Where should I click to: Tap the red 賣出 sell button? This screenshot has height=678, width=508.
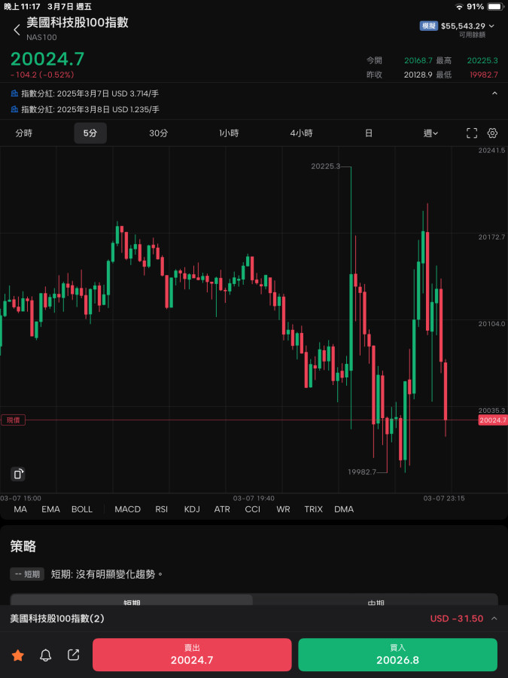coord(192,655)
